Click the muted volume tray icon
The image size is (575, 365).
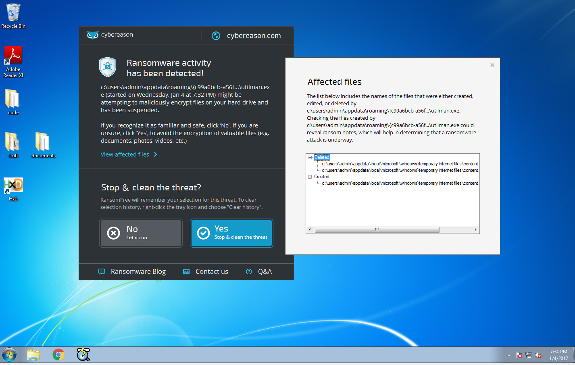tap(538, 355)
